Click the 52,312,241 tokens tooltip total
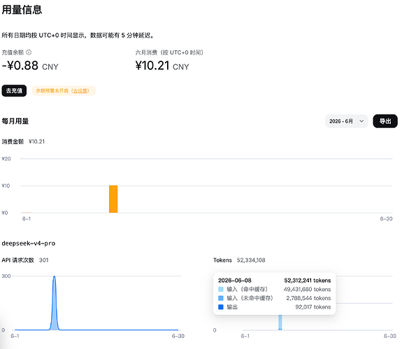The height and width of the screenshot is (349, 402). point(308,281)
